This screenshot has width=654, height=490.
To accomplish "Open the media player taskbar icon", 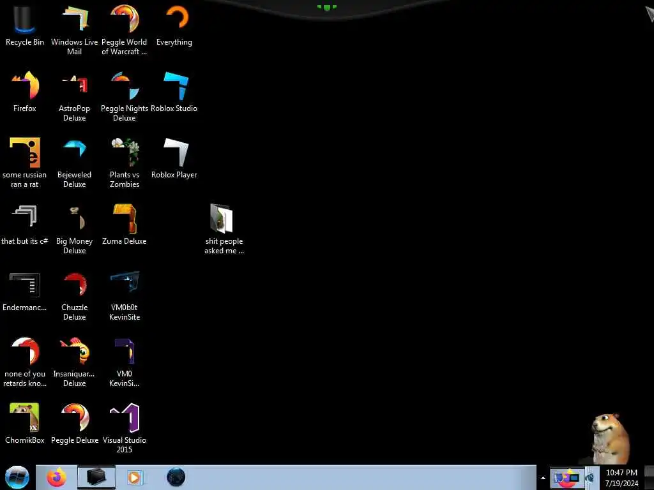I will click(x=134, y=478).
